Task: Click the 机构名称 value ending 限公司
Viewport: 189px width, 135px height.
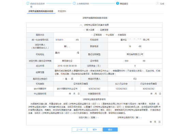Action: (135, 40)
